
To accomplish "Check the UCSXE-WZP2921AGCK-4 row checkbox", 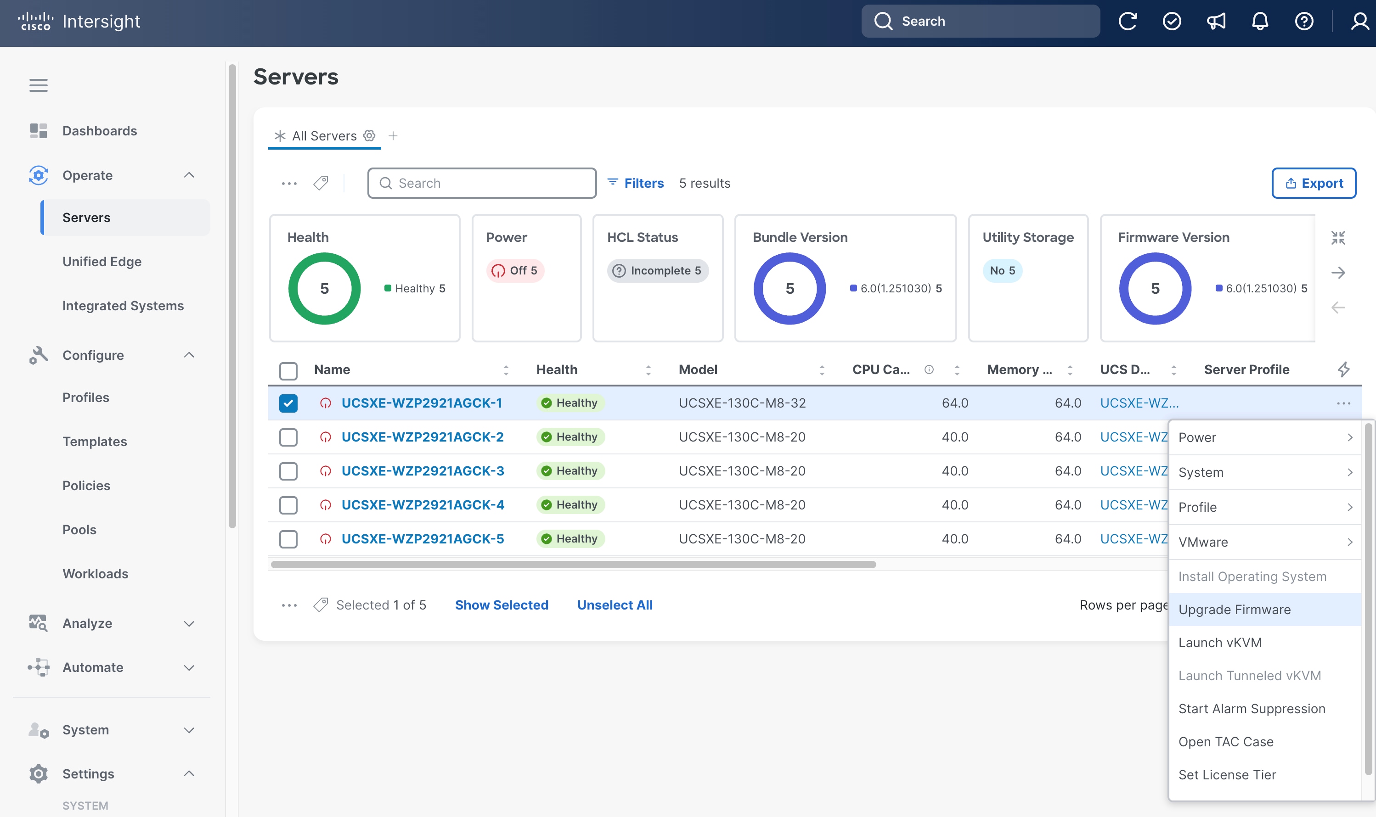I will (x=288, y=505).
